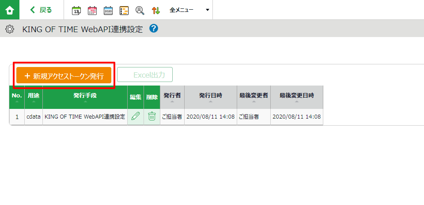Viewport: 424px width, 205px height.
Task: Click the 戻る back link
Action: (x=41, y=10)
